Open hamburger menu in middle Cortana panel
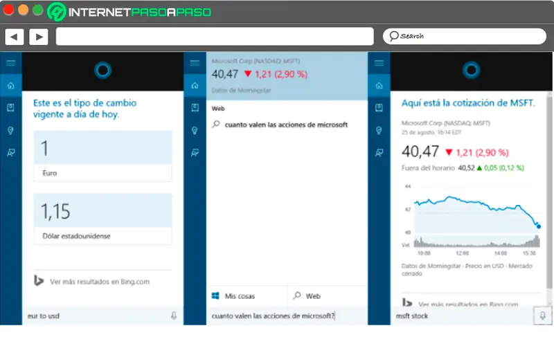The width and height of the screenshot is (554, 346). click(195, 63)
